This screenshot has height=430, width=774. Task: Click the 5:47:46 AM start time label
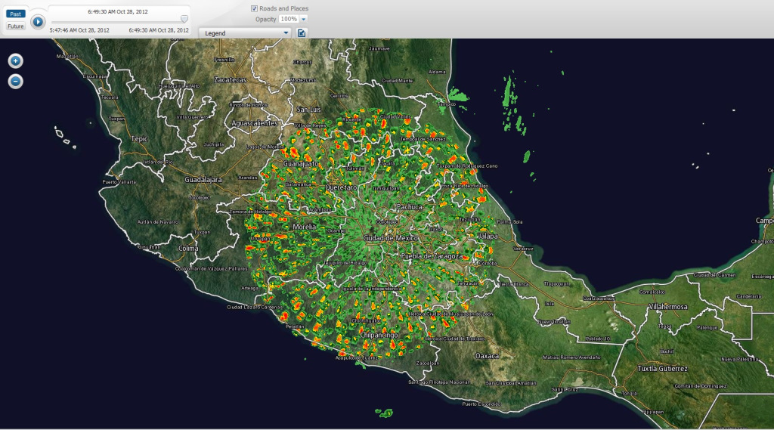coord(79,30)
